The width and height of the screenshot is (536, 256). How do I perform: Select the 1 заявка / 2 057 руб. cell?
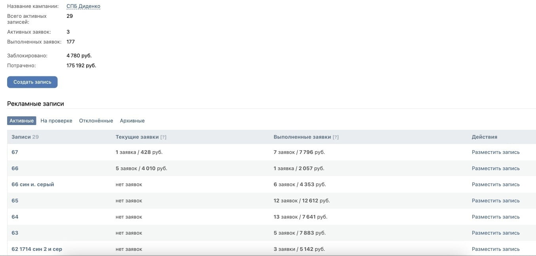point(299,168)
